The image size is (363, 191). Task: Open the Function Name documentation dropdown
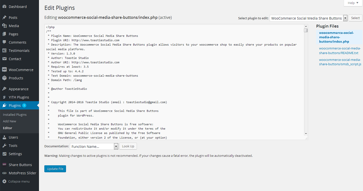(x=116, y=146)
